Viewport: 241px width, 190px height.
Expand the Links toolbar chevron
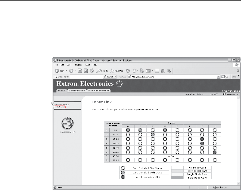click(x=239, y=76)
